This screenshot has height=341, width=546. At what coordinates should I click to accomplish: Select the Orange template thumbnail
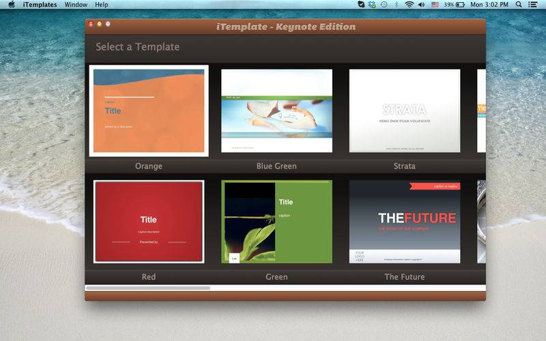[x=149, y=110]
